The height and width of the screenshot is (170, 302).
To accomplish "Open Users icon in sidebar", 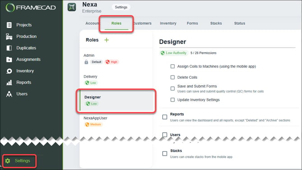I will pos(9,94).
